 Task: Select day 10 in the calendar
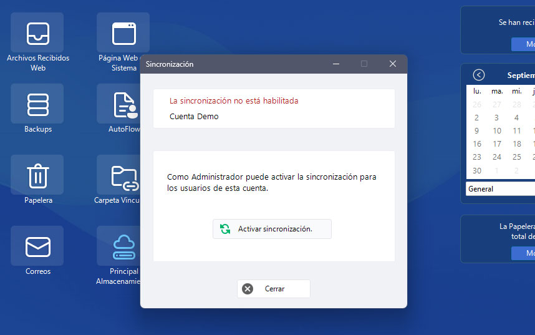click(x=497, y=131)
